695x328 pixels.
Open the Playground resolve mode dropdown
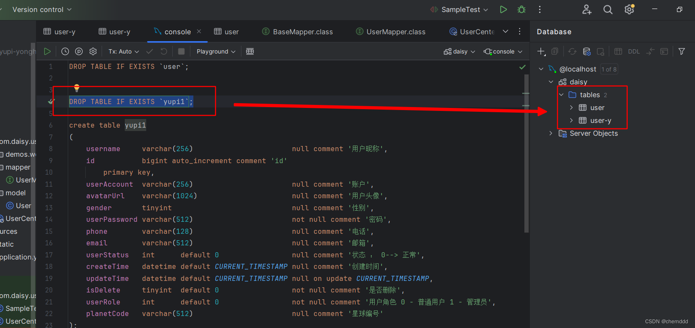click(216, 51)
